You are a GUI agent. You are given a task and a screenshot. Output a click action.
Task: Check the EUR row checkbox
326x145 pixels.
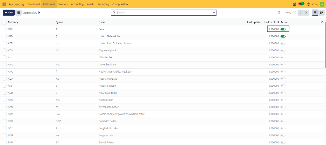(4, 29)
